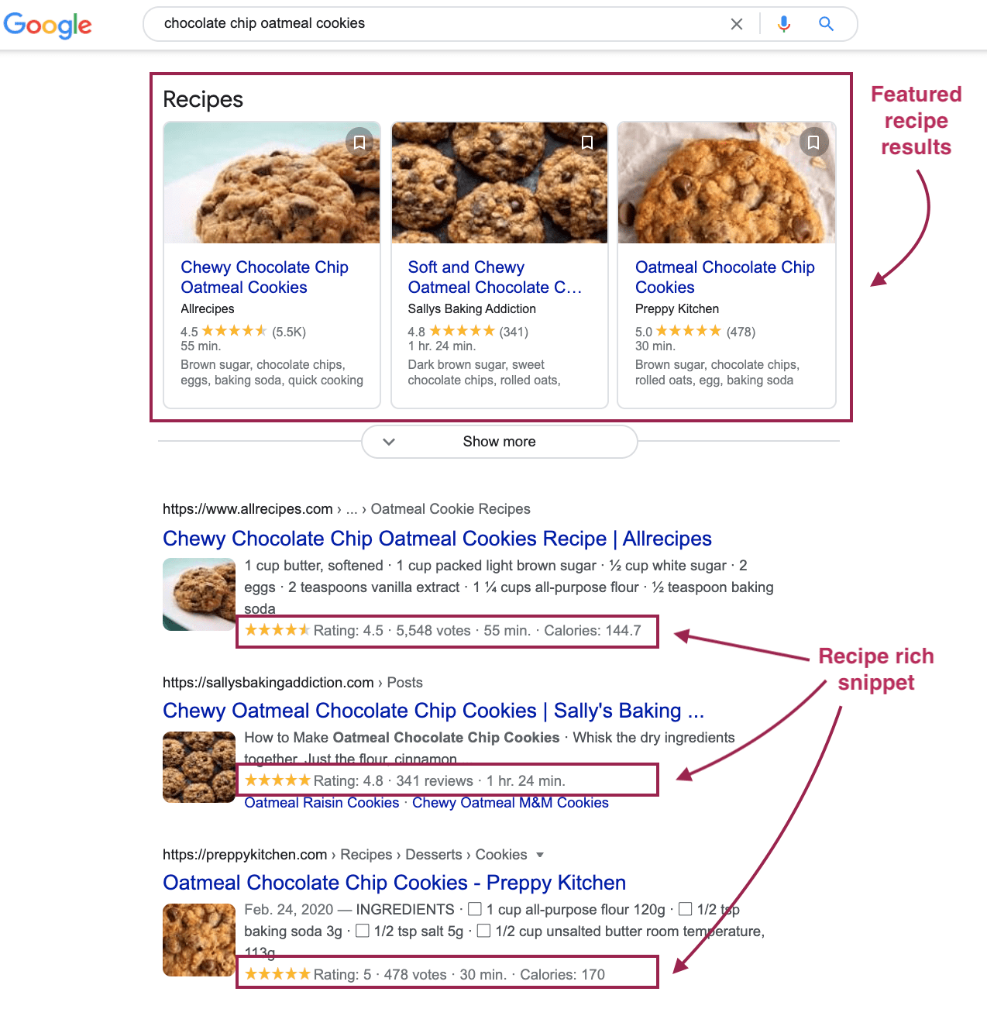Expand Show more recipes
The height and width of the screenshot is (1009, 987).
(x=500, y=442)
